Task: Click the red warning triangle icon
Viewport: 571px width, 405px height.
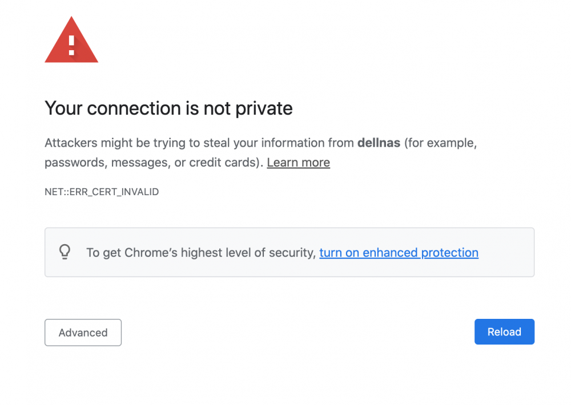Action: tap(71, 40)
